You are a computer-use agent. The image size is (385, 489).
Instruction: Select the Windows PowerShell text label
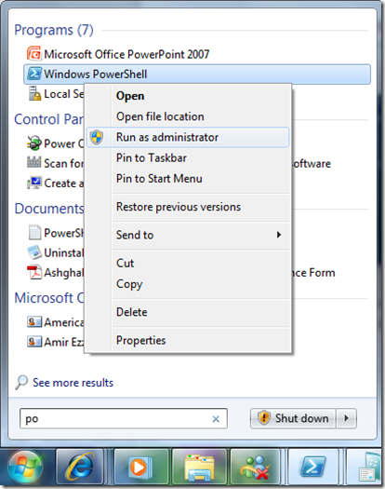[95, 75]
